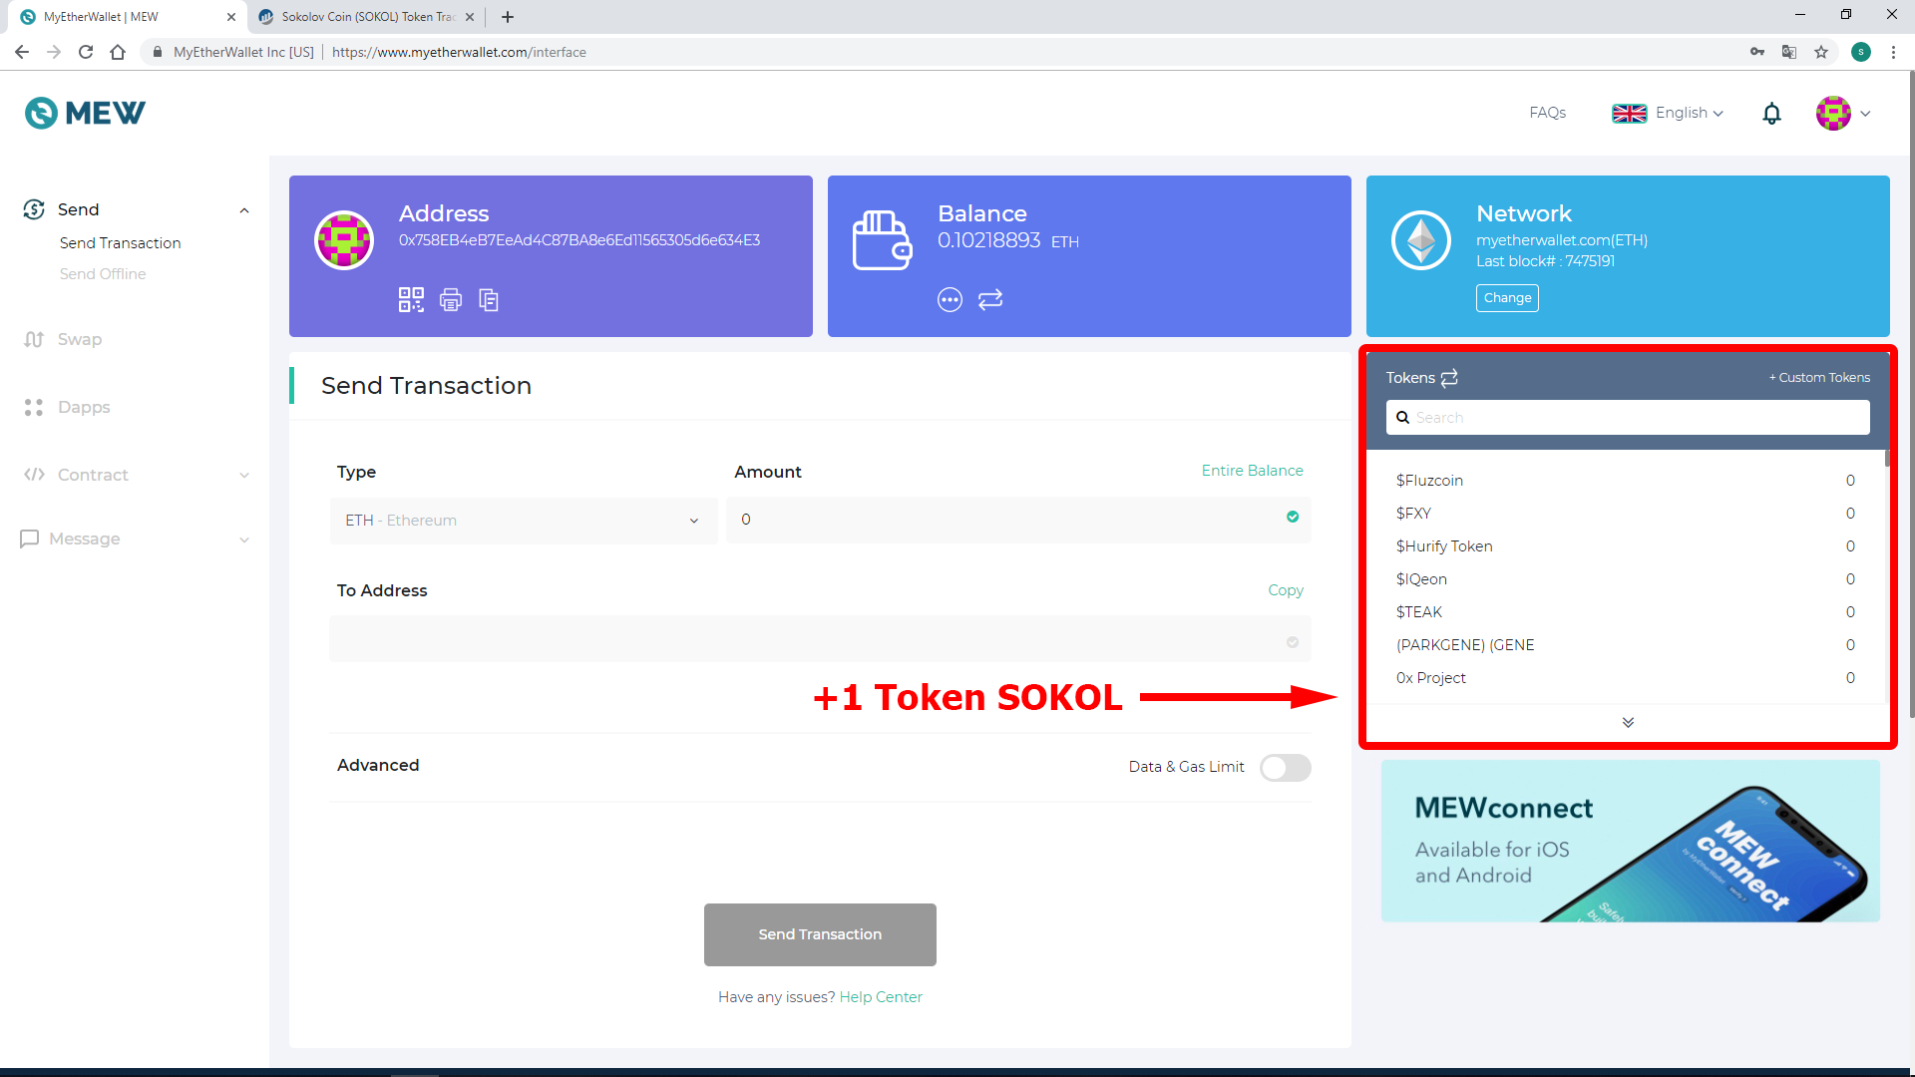The height and width of the screenshot is (1077, 1915).
Task: Open the browser home page
Action: (x=118, y=52)
